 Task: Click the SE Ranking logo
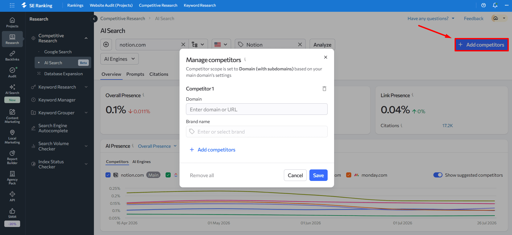pos(37,5)
